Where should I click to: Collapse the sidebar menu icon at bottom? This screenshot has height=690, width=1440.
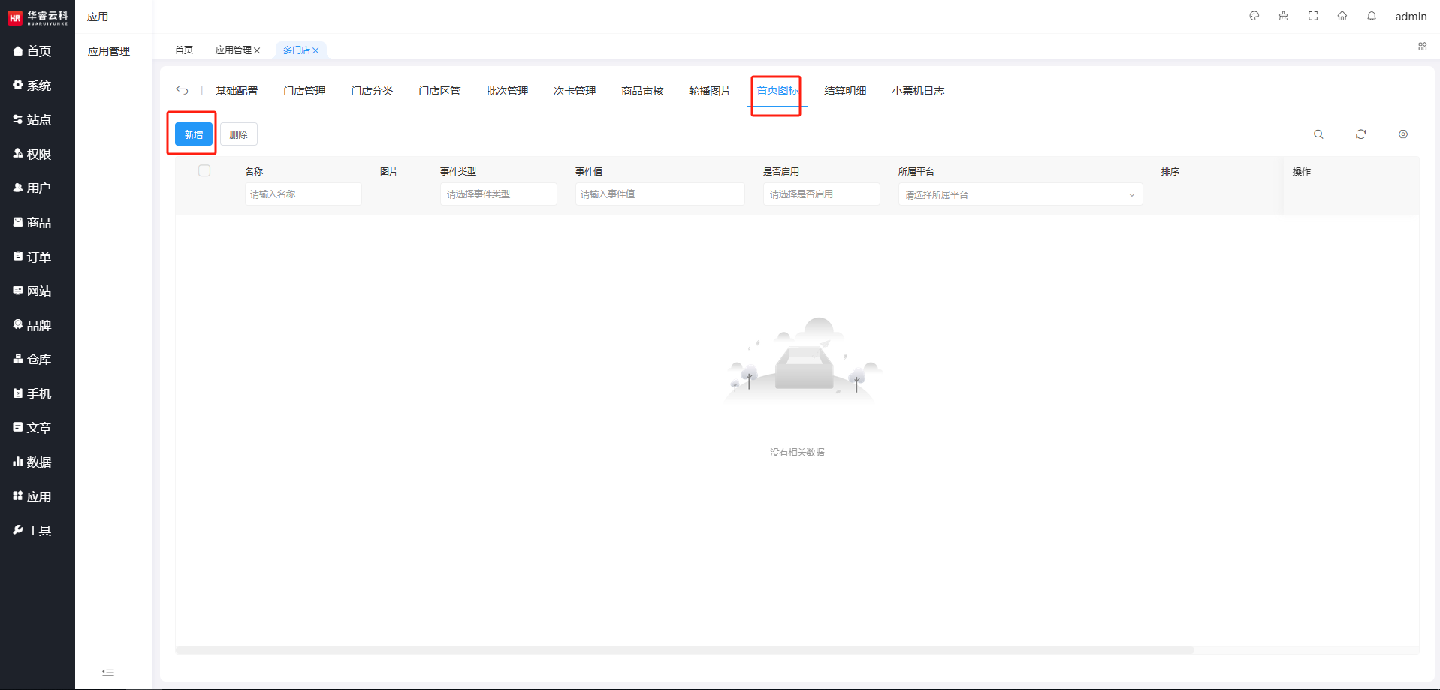tap(108, 671)
